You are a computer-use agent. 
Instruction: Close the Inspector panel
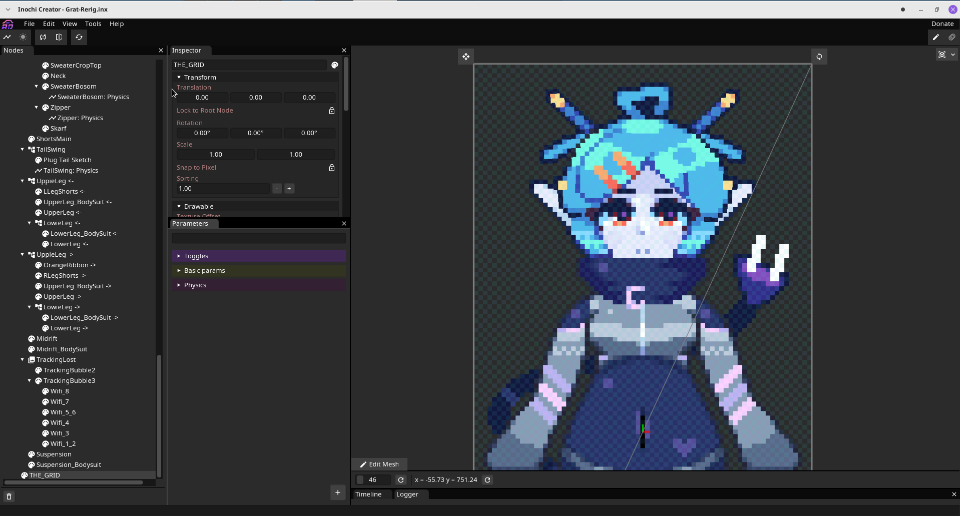(x=344, y=51)
